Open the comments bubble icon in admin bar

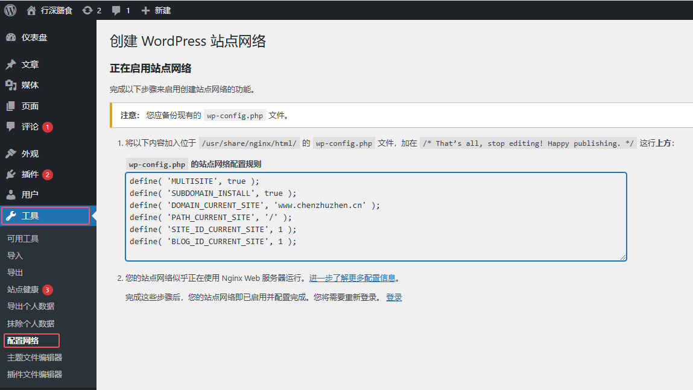pyautogui.click(x=116, y=11)
